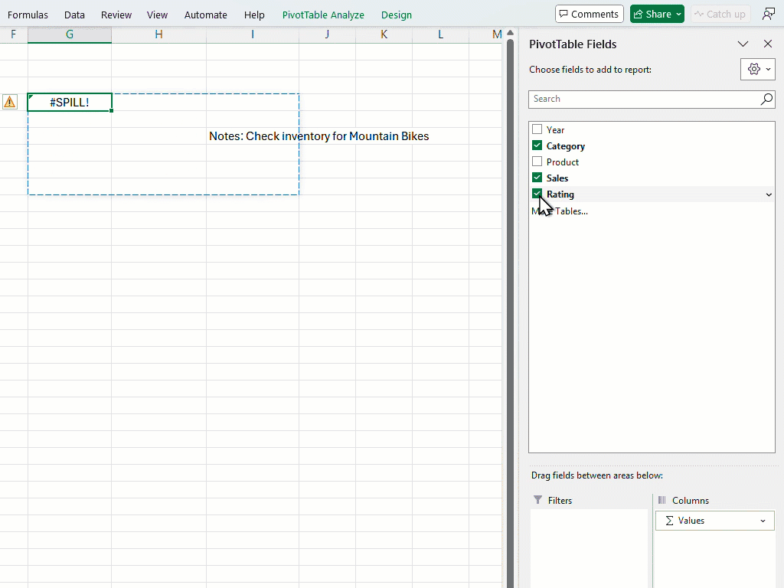
Task: Open the account profile icon beside Catch up
Action: click(769, 14)
